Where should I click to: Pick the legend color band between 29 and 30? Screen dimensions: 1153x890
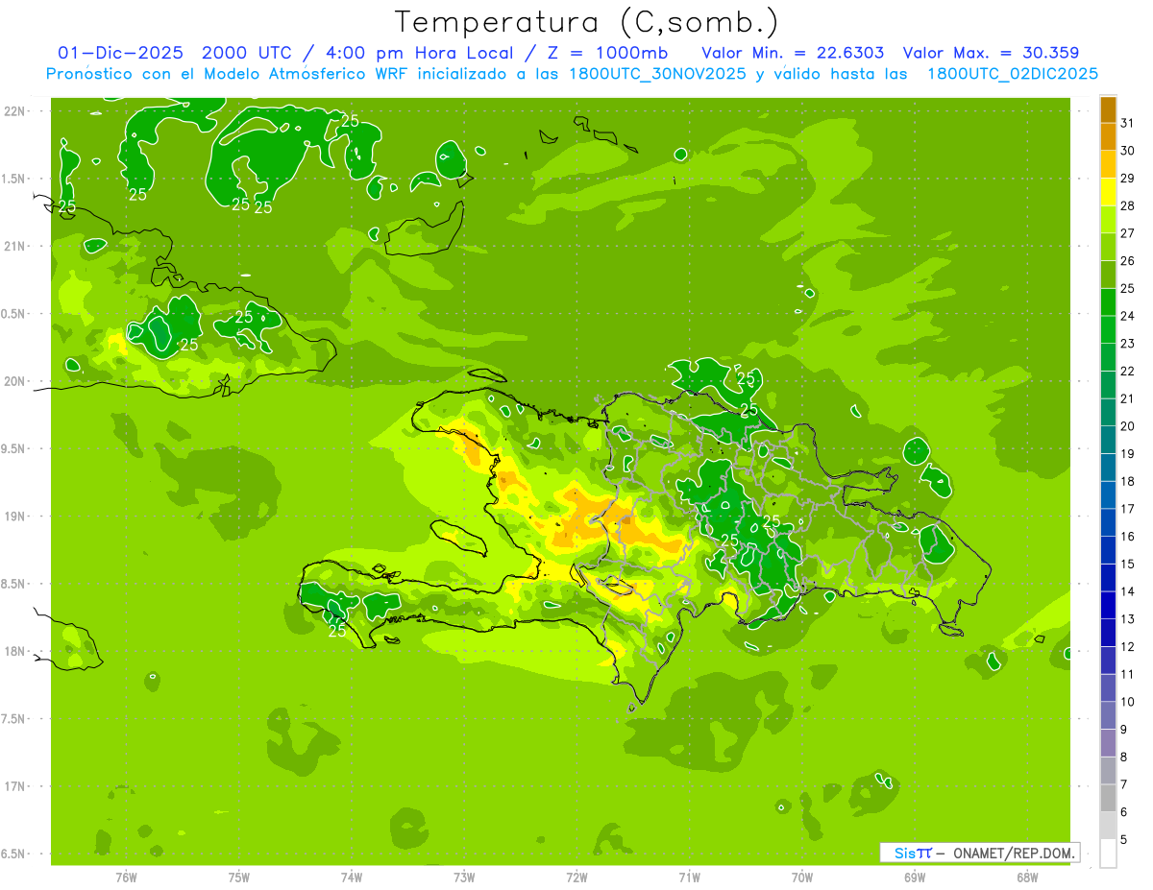pos(1108,164)
